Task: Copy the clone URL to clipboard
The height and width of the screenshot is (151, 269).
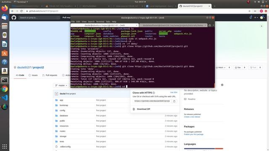Action: pos(174,101)
